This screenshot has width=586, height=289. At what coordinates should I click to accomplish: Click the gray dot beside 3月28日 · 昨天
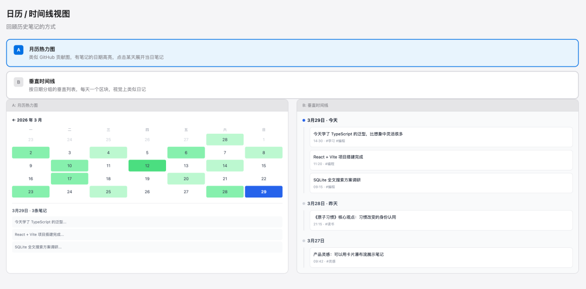tap(304, 203)
